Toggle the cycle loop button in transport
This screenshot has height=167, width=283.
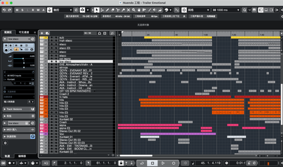pyautogui.click(x=142, y=163)
